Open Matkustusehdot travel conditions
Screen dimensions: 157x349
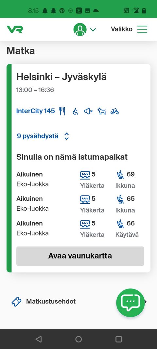click(x=51, y=301)
